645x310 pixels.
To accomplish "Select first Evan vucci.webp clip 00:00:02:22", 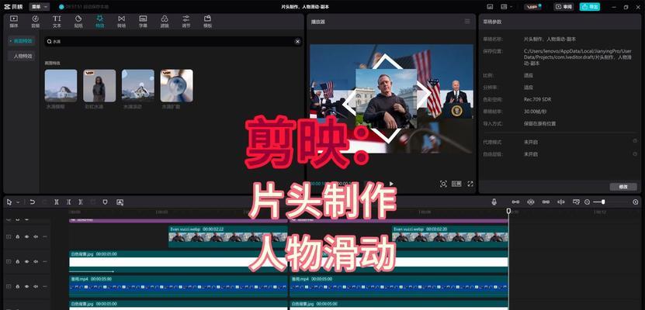I will [x=228, y=236].
